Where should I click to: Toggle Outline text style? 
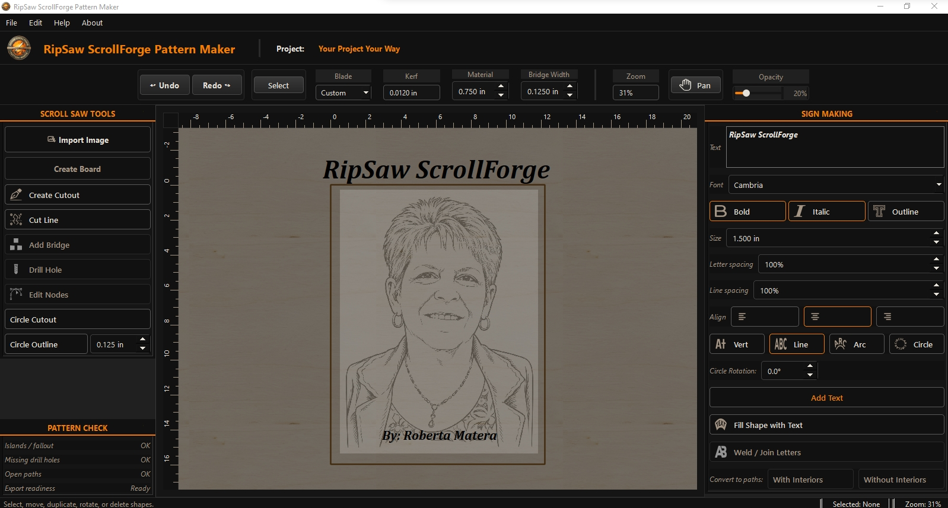point(906,211)
